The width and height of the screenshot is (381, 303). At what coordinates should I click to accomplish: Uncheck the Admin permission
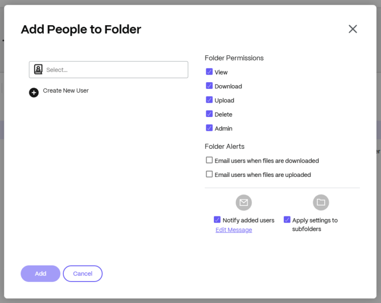coord(209,128)
